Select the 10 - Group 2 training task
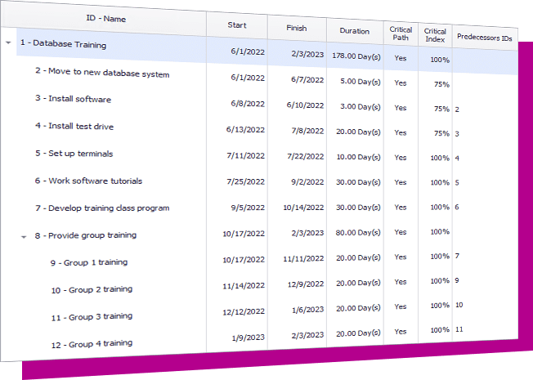Image resolution: width=533 pixels, height=380 pixels. tap(92, 289)
